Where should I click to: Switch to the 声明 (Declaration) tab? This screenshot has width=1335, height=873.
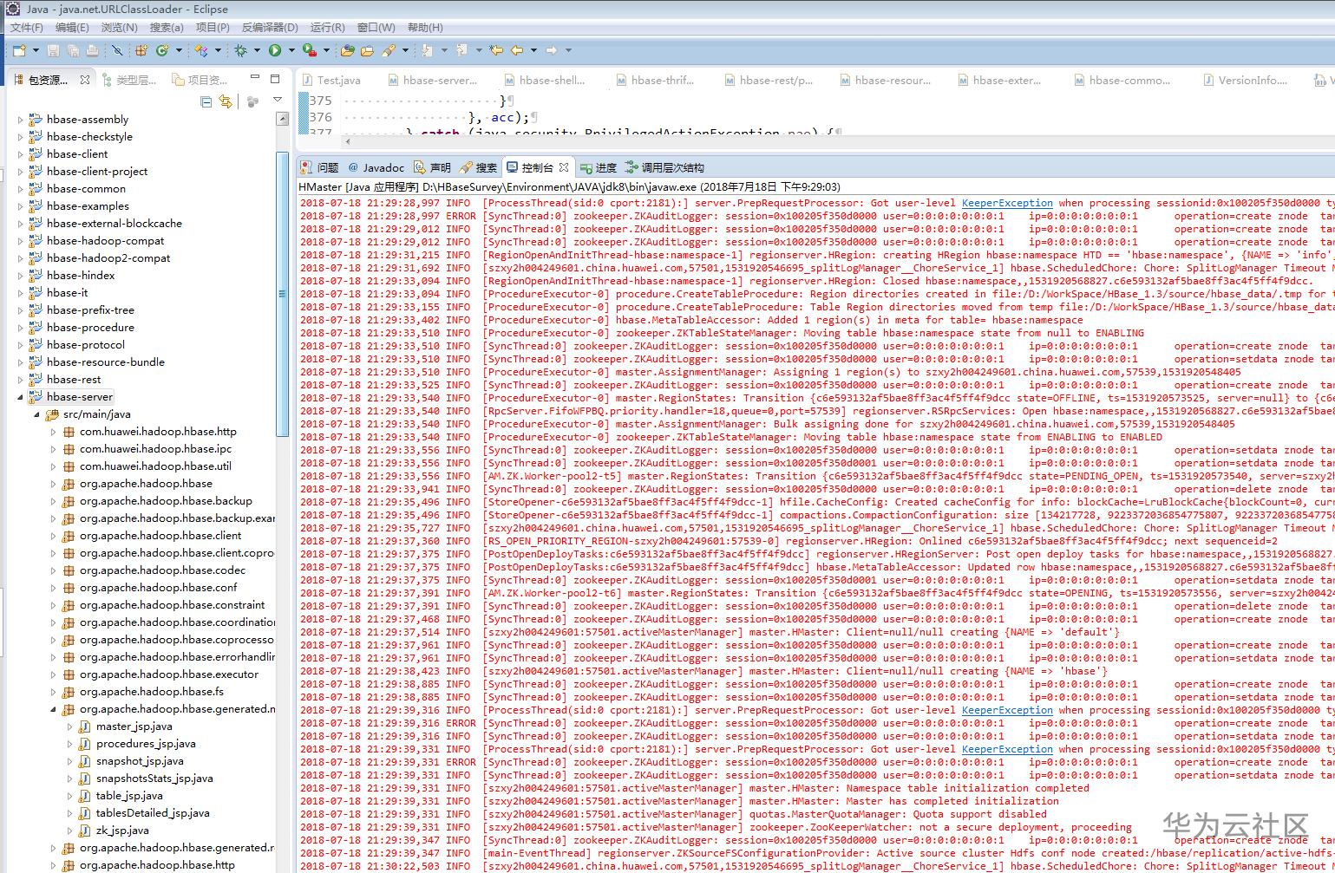click(432, 167)
